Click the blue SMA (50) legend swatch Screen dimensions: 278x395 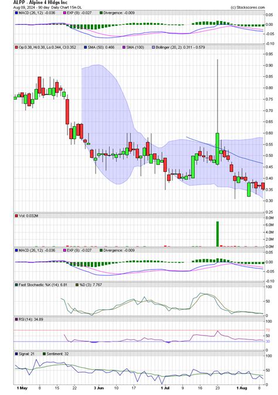86,47
